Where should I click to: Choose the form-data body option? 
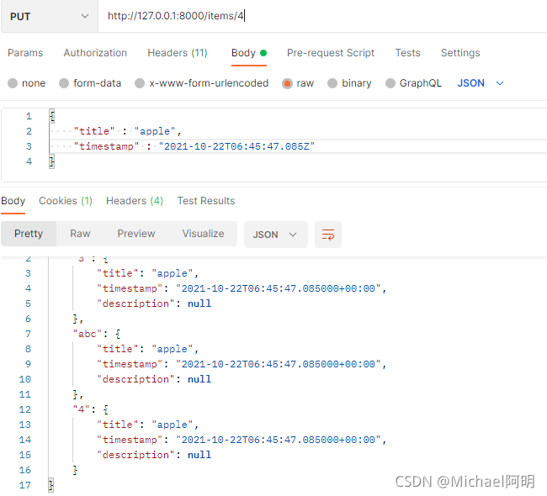click(64, 83)
